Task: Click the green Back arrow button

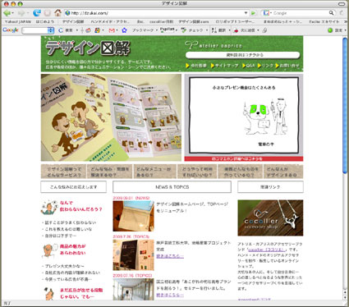Action: [x=7, y=13]
